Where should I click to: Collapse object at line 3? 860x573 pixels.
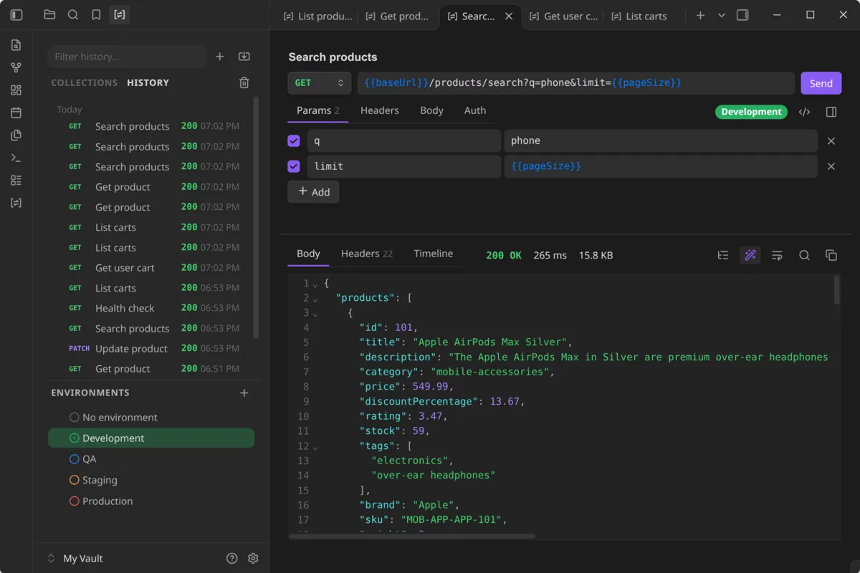[x=315, y=314]
